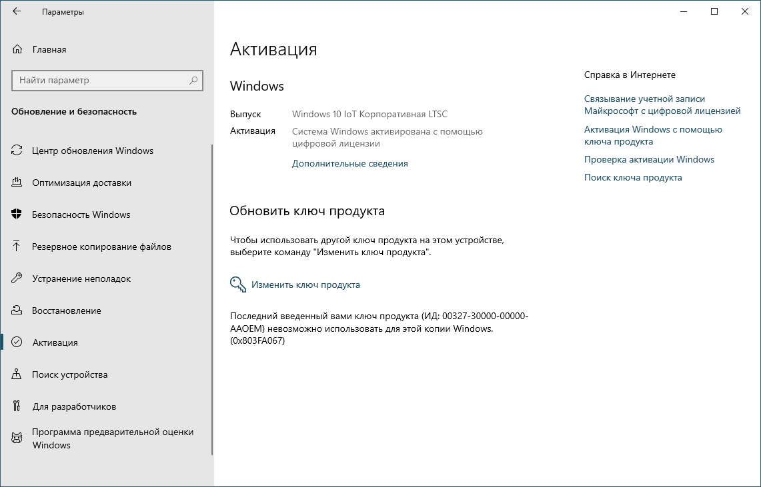Viewport: 761px width, 487px height.
Task: Select Активация sidebar entry
Action: pos(106,342)
